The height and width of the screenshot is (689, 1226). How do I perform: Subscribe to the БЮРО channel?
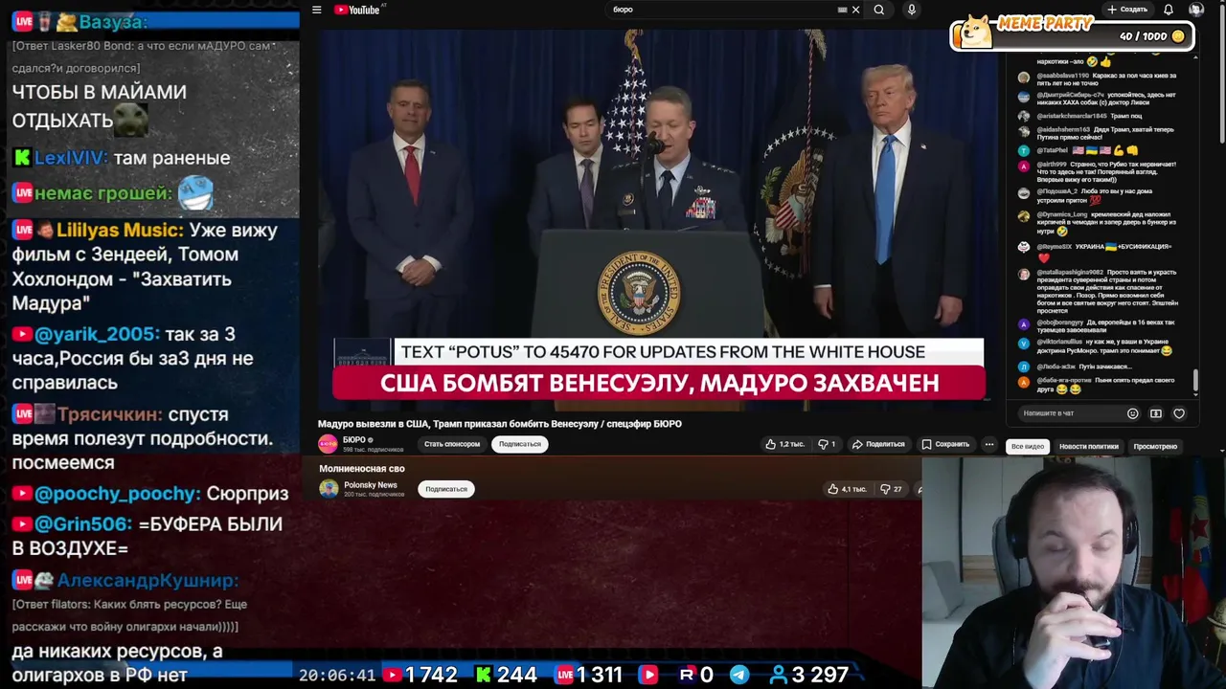tap(519, 444)
